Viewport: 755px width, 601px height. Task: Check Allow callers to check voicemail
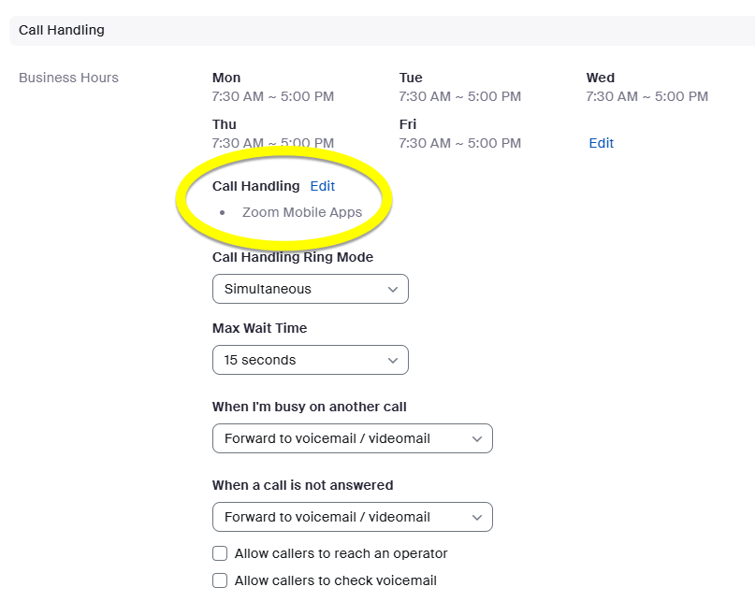(x=220, y=580)
